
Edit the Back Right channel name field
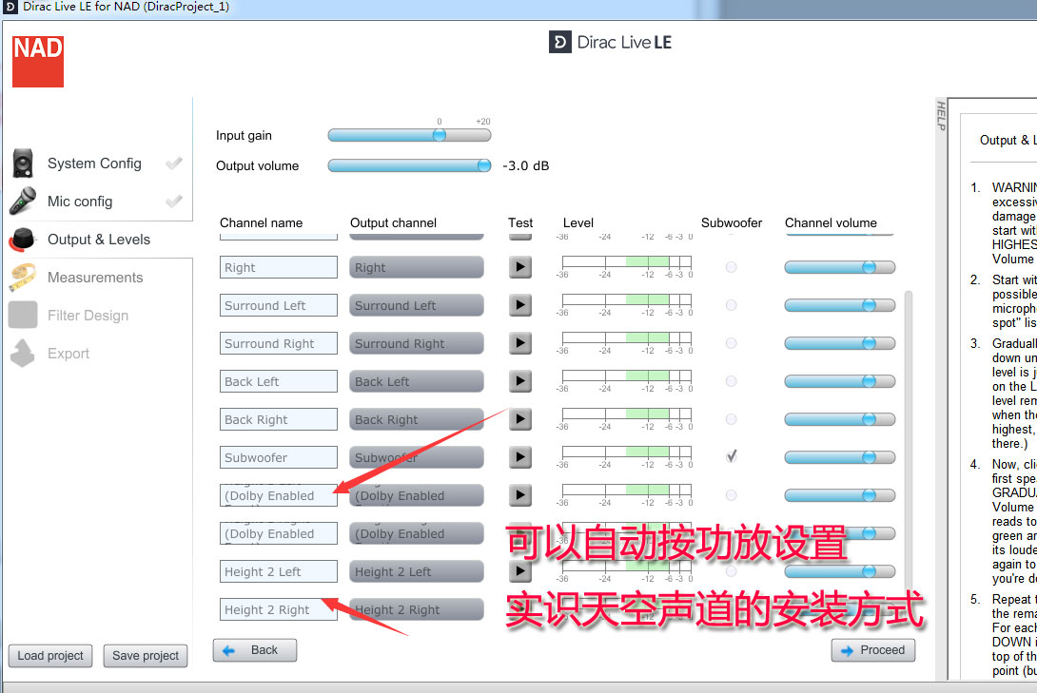point(279,419)
